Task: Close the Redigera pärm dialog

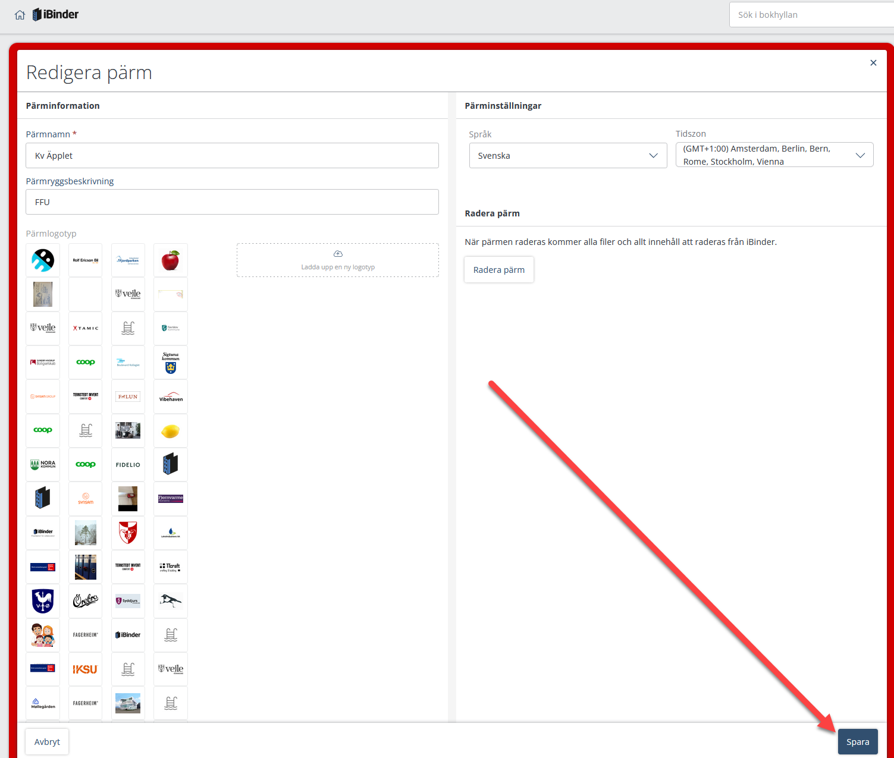Action: (873, 62)
